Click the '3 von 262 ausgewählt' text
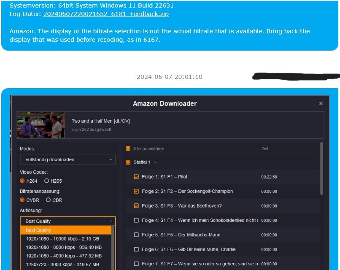The height and width of the screenshot is (270, 340). coord(91,130)
